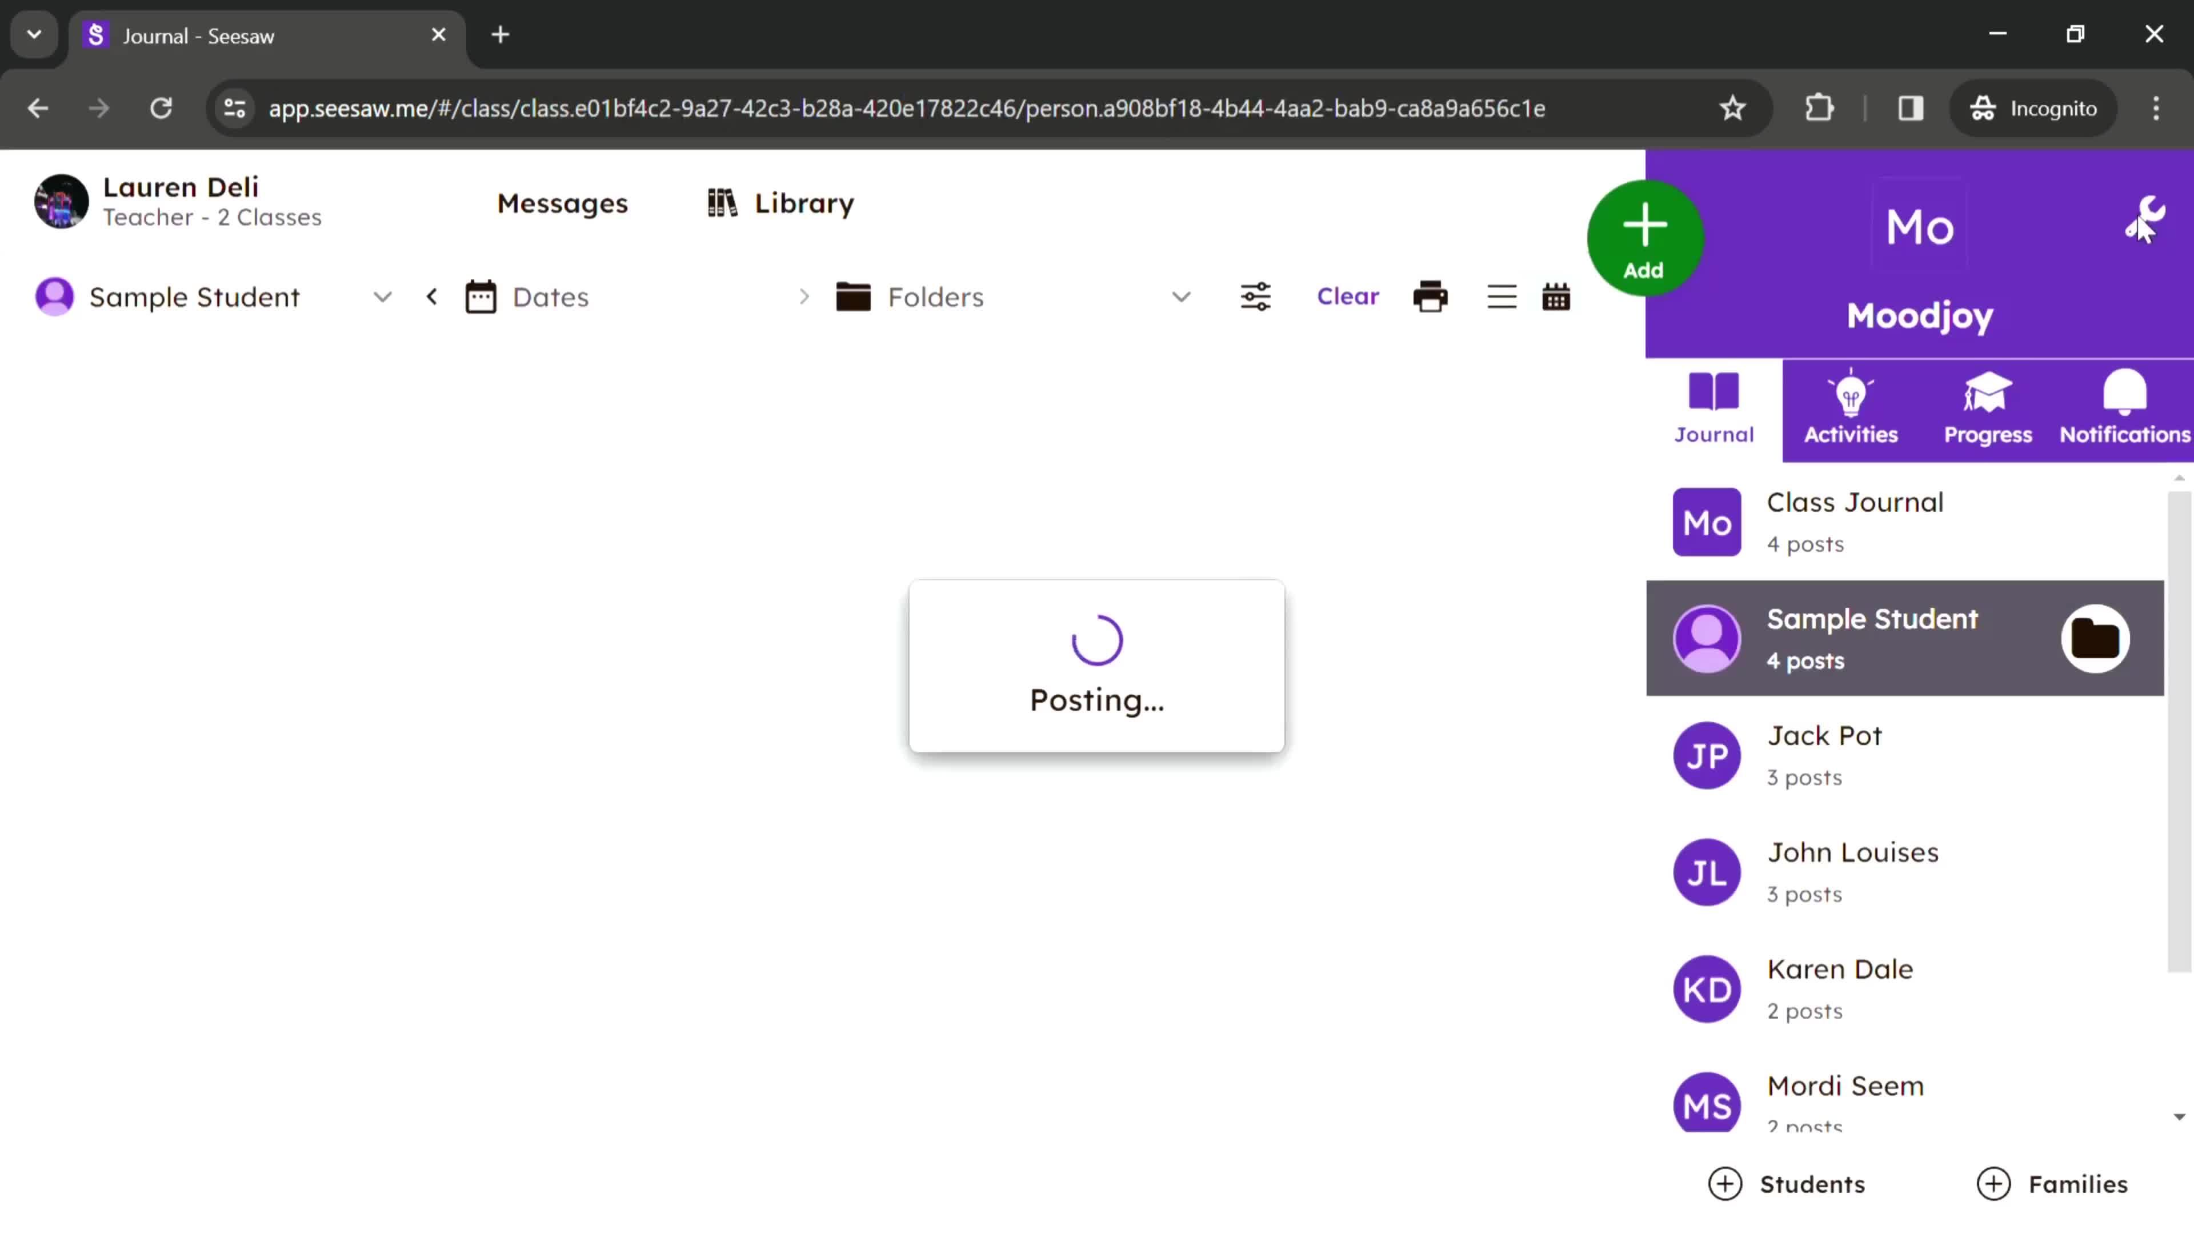Click the list view toggle icon
This screenshot has width=2194, height=1234.
click(x=1501, y=297)
